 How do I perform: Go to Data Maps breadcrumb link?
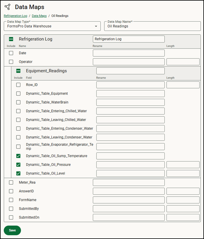click(x=39, y=16)
